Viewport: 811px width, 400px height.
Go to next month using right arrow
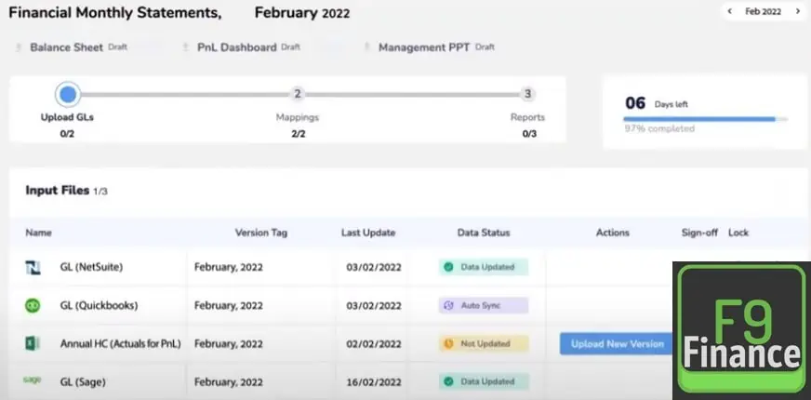[x=797, y=12]
